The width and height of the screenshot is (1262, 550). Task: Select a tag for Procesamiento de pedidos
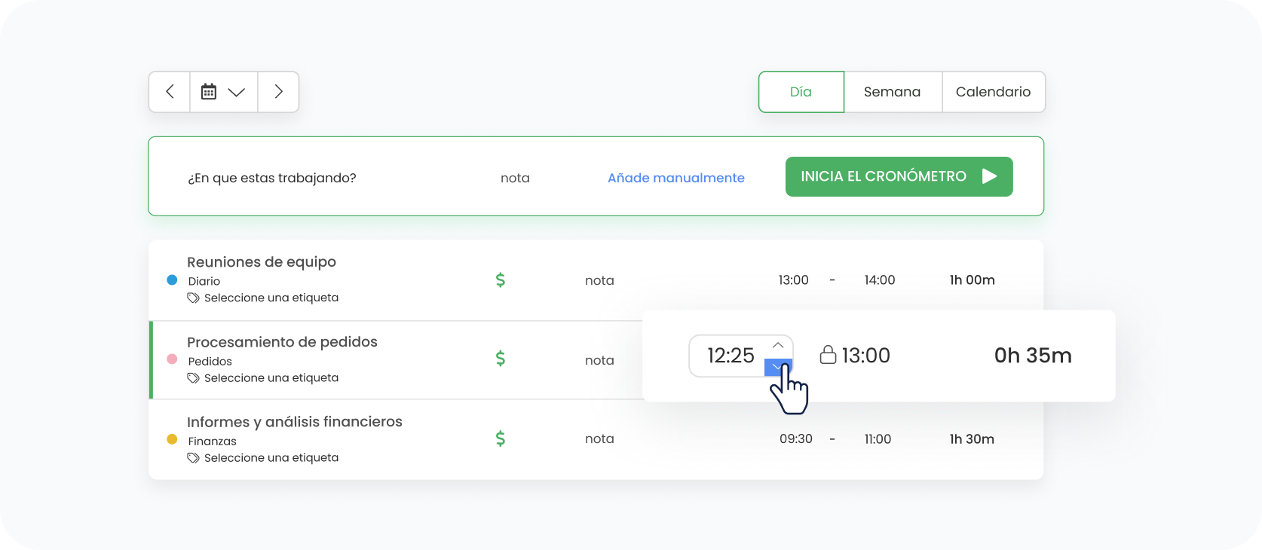[x=271, y=377]
